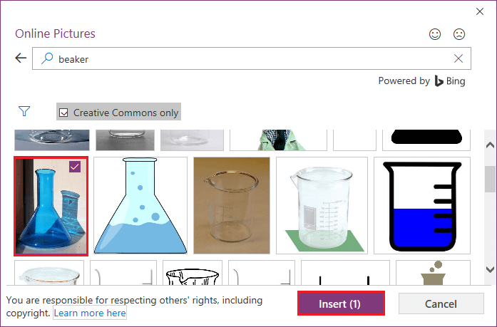This screenshot has width=497, height=327.
Task: Select the empty glass beaker on brown
Action: click(x=232, y=205)
